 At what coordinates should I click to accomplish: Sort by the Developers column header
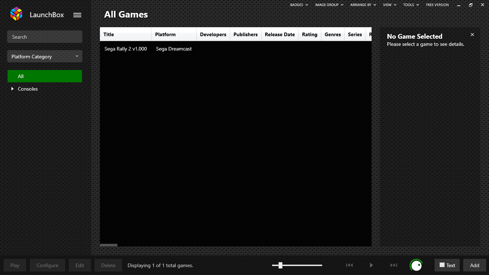coord(213,34)
